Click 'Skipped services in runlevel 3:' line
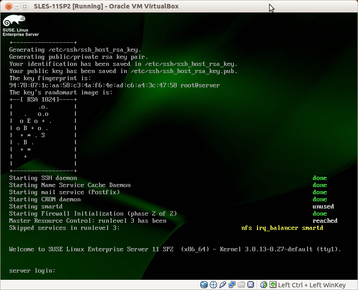 click(64, 228)
